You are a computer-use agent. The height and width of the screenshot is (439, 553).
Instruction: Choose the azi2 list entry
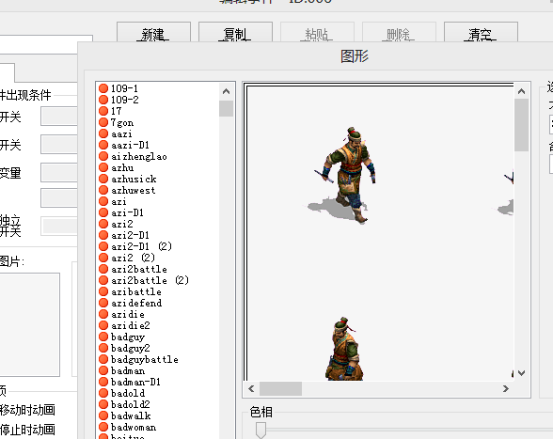(x=122, y=224)
